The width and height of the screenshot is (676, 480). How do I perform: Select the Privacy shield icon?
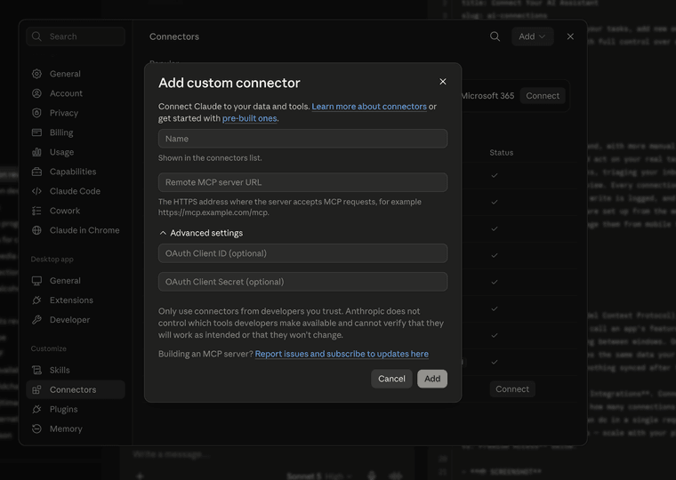[36, 113]
